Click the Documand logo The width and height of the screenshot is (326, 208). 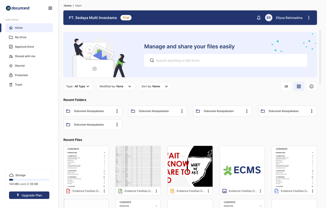(x=18, y=8)
